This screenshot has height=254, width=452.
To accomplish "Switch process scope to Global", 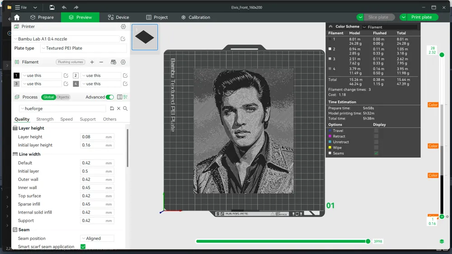I will click(x=48, y=97).
